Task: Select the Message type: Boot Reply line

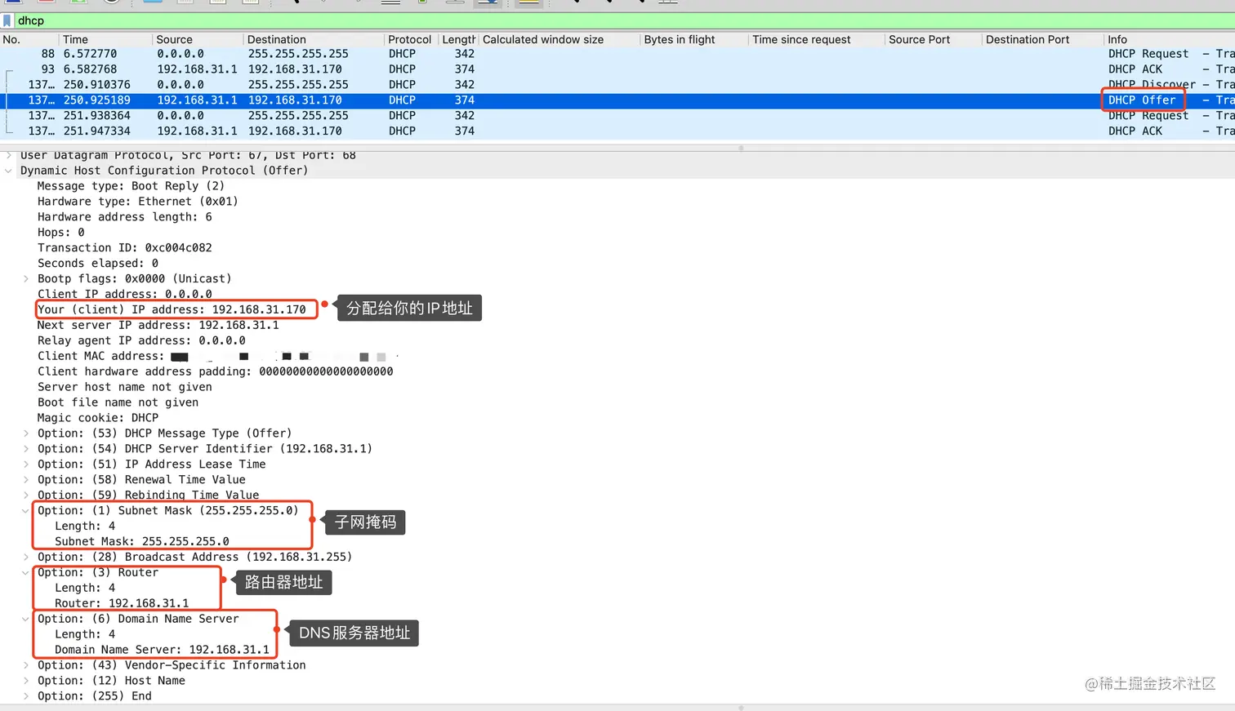Action: pos(131,186)
